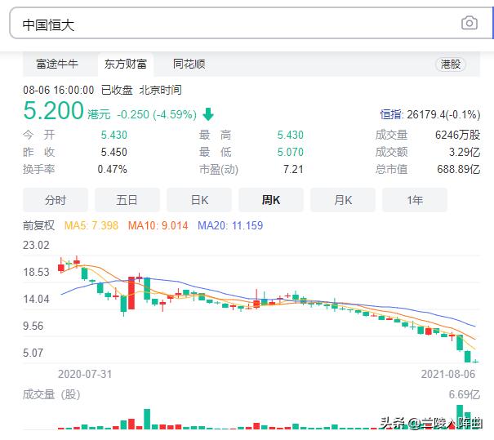
Task: Switch to the 月K chart
Action: tap(343, 200)
